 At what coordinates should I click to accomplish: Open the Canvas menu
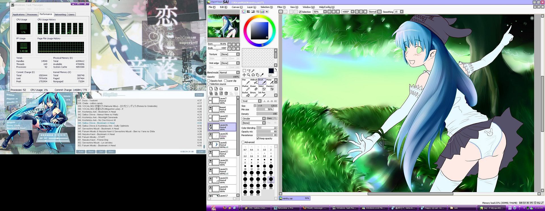click(237, 7)
